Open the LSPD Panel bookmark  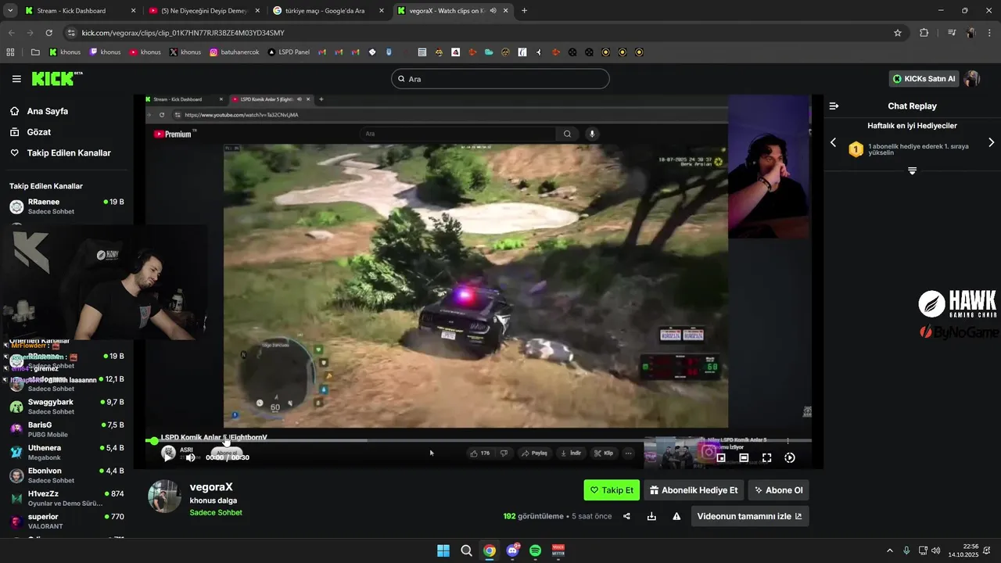[289, 52]
